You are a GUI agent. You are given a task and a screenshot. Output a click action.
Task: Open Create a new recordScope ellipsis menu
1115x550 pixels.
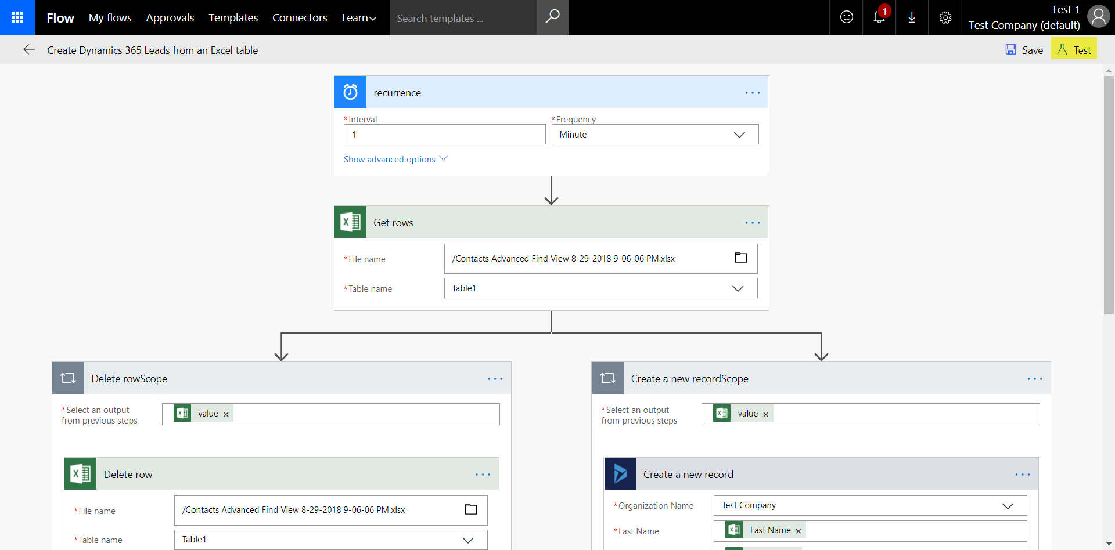click(1035, 379)
